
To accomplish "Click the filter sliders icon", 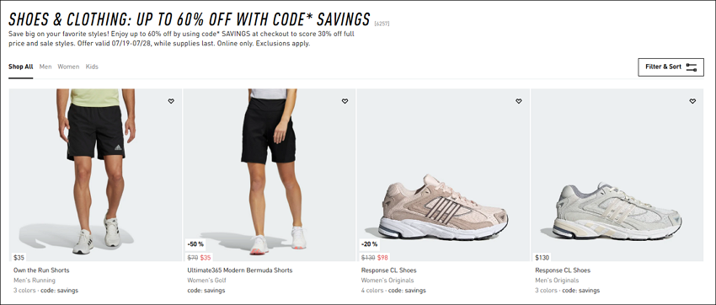I will (692, 67).
